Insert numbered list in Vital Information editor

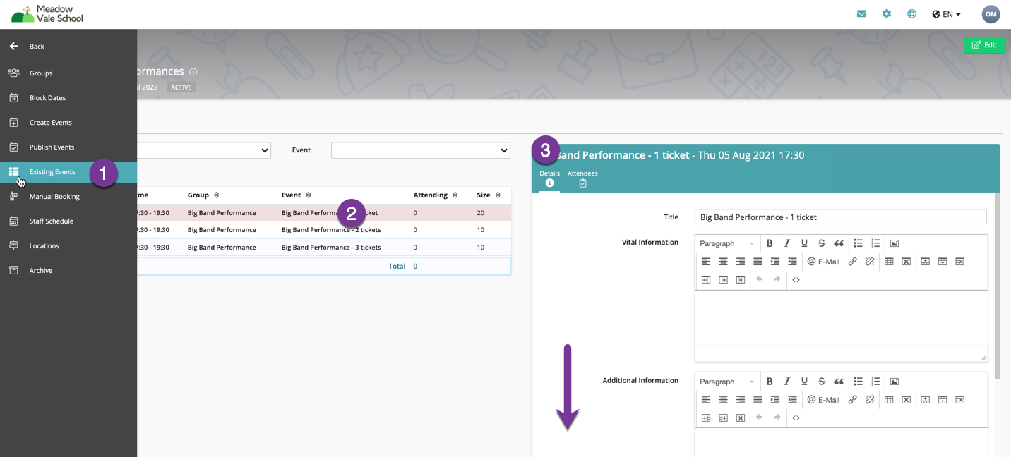coord(875,243)
